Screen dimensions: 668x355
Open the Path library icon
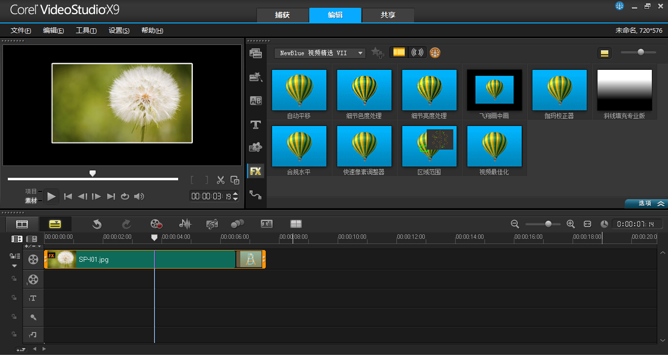pyautogui.click(x=255, y=194)
